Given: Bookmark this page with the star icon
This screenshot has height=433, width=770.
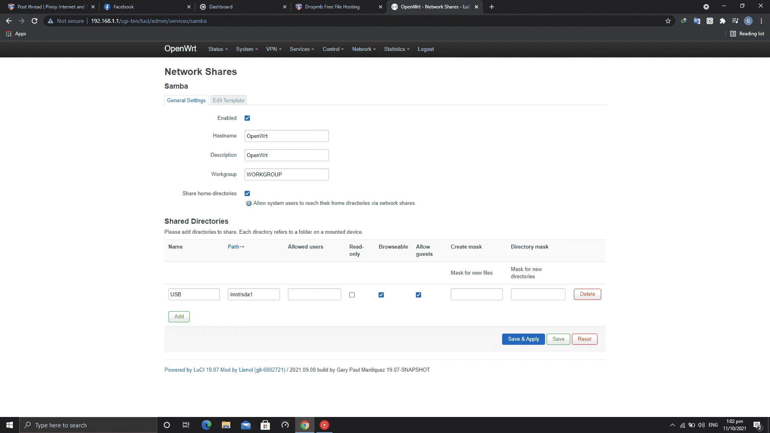Looking at the screenshot, I should 668,21.
